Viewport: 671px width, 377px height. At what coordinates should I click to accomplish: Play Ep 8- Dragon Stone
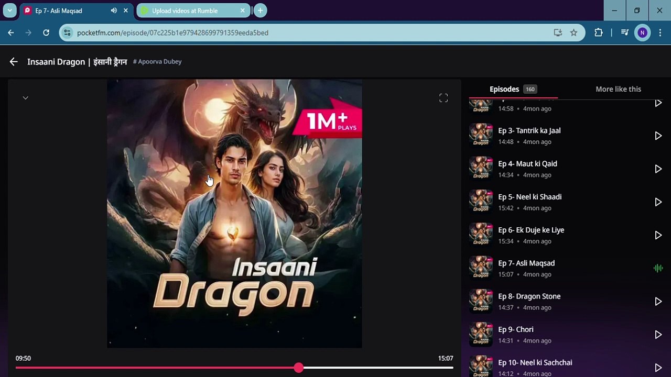click(658, 302)
